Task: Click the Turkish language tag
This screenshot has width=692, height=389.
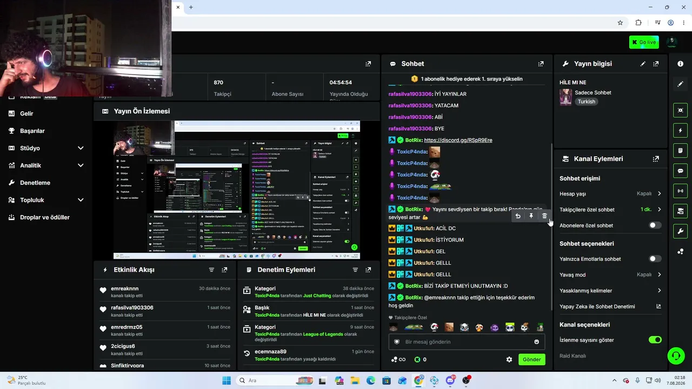Action: point(586,102)
